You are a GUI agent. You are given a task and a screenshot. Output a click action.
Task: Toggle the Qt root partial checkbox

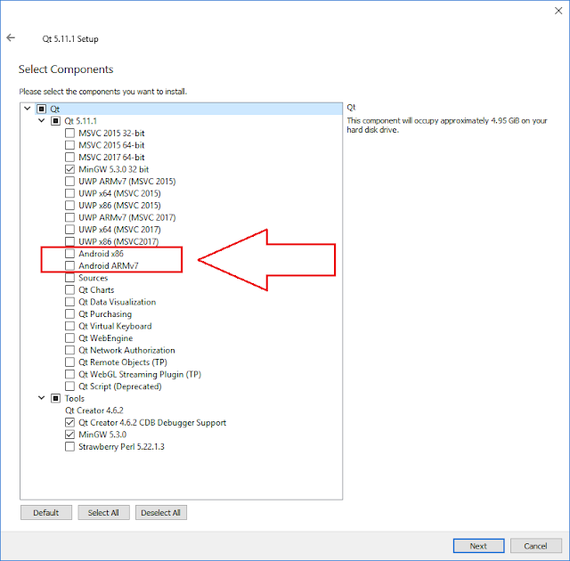pyautogui.click(x=42, y=109)
